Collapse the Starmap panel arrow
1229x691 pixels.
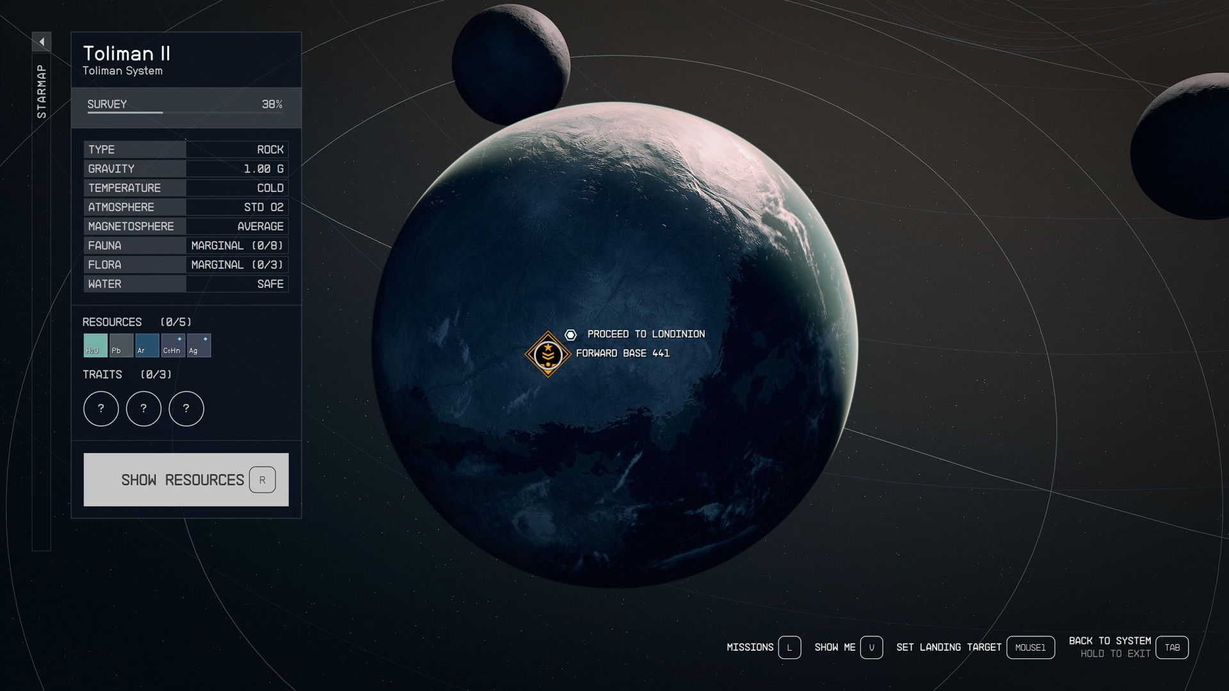(x=42, y=42)
